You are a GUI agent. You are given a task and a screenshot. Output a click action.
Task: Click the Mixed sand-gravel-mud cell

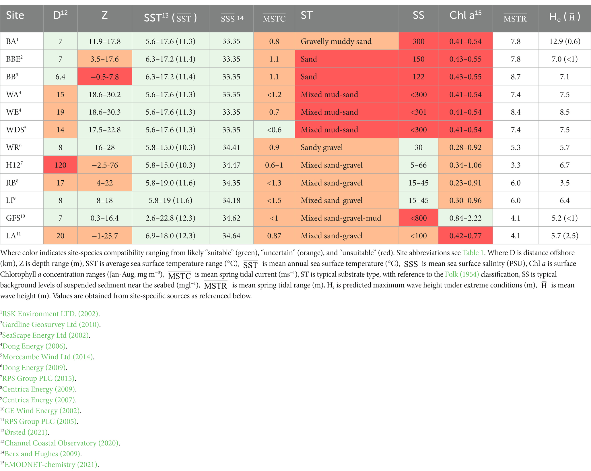[347, 218]
